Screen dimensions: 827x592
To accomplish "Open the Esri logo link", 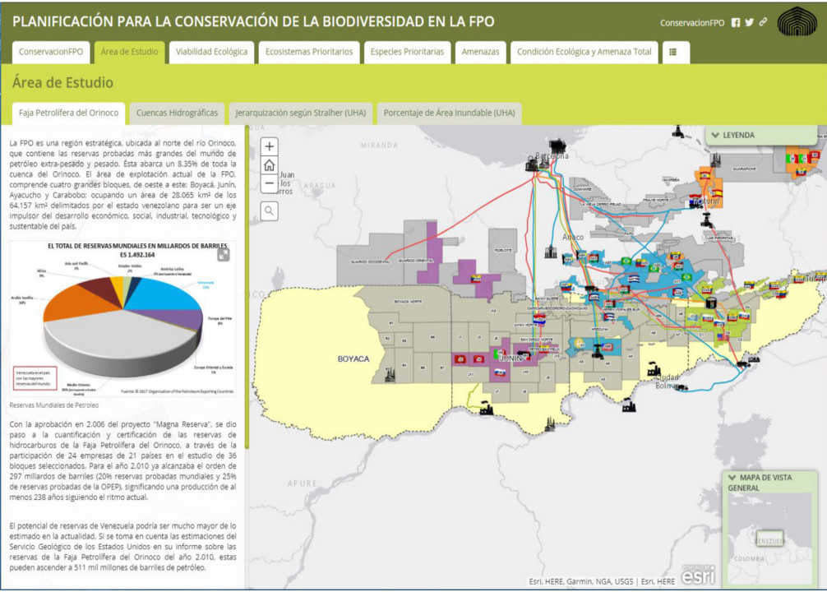I will coord(698,576).
